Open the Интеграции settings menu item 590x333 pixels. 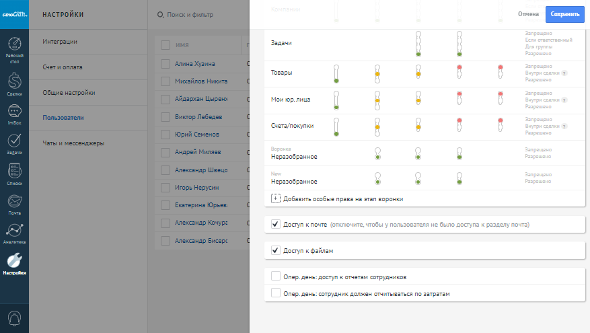(60, 42)
